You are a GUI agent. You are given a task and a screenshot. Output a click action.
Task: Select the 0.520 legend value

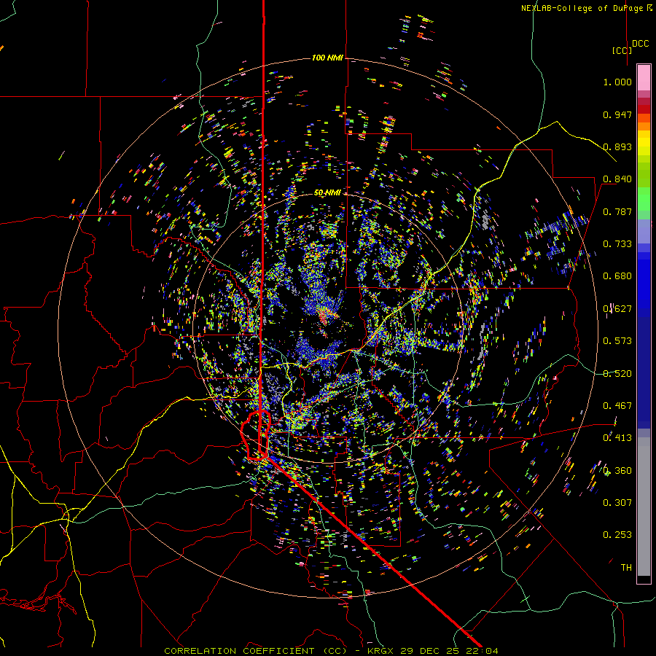click(617, 374)
